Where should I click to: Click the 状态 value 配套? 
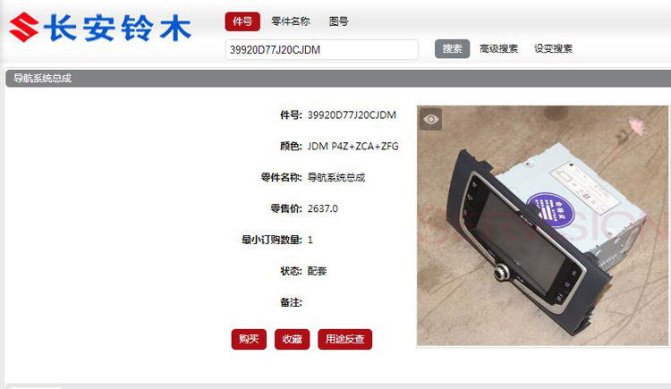[x=317, y=271]
